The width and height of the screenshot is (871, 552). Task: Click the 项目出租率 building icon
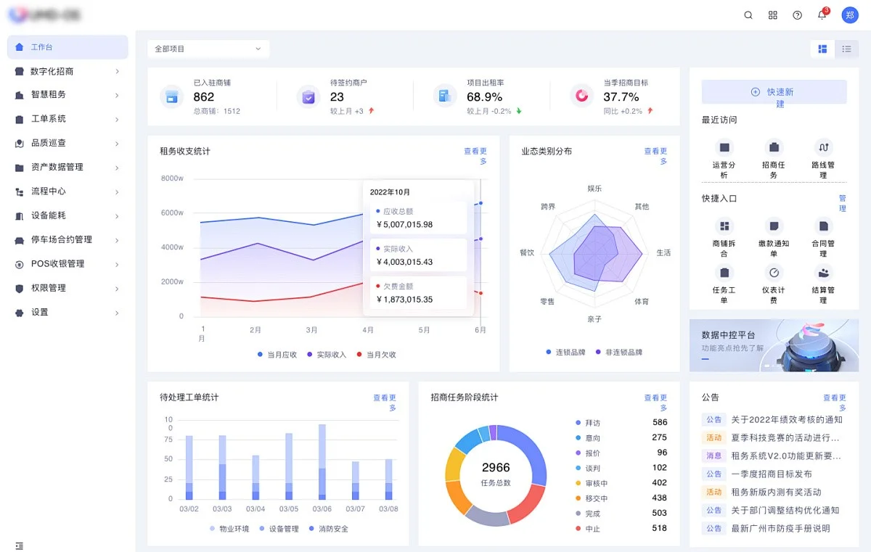tap(445, 96)
